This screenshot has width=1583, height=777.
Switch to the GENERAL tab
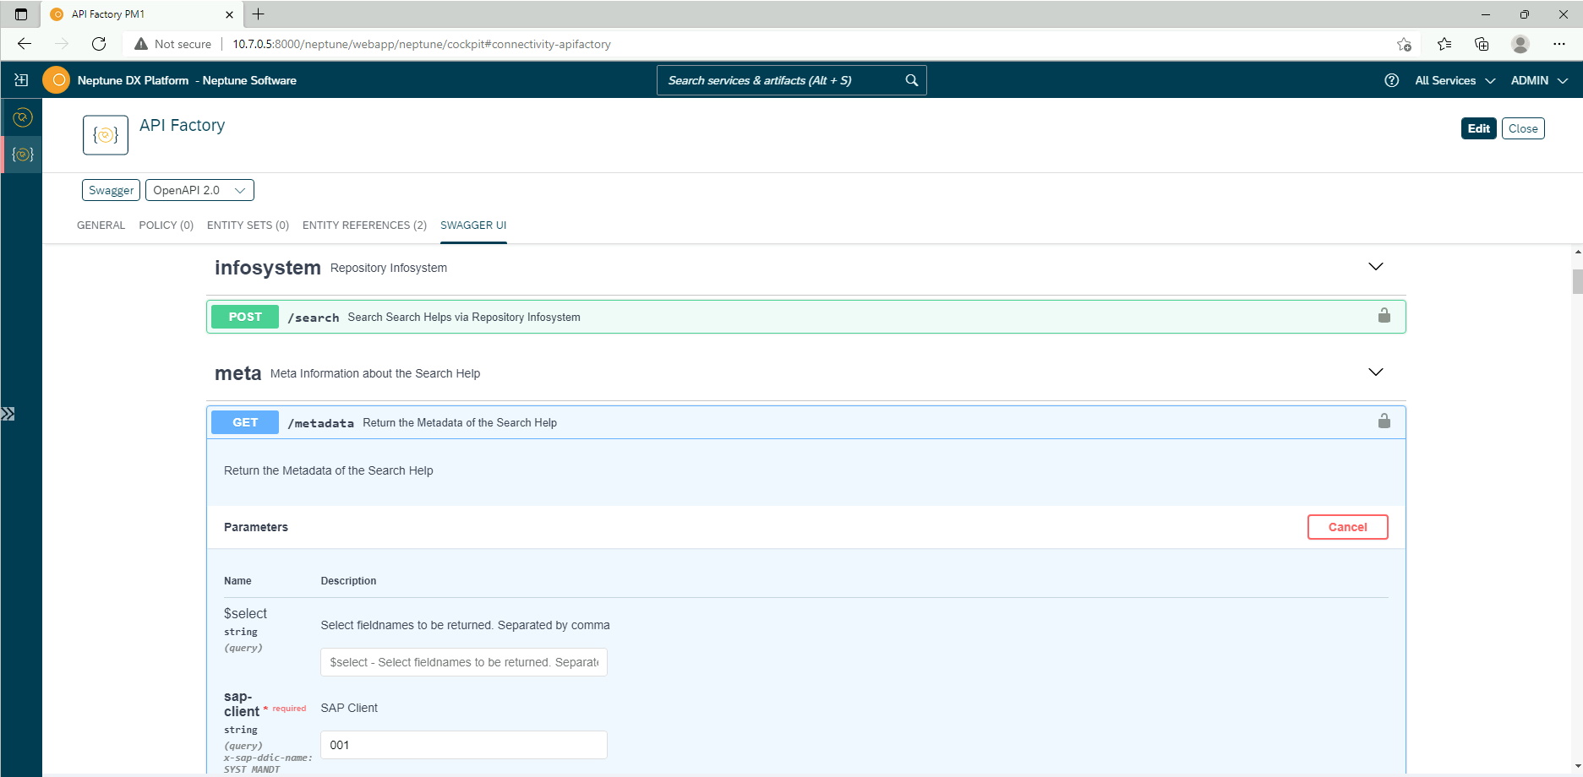click(x=101, y=225)
